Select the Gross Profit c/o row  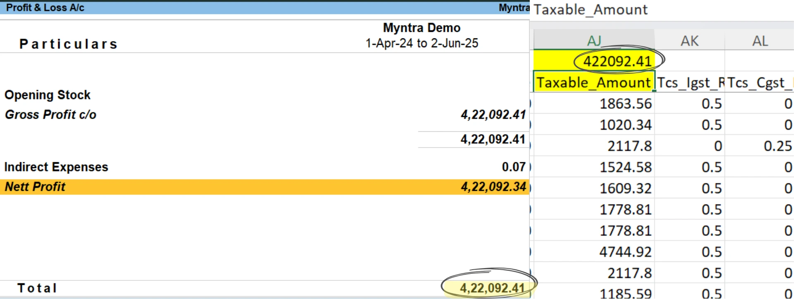pos(50,114)
